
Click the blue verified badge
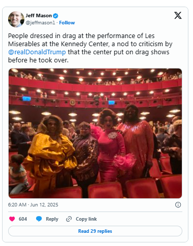pyautogui.click(x=55, y=16)
